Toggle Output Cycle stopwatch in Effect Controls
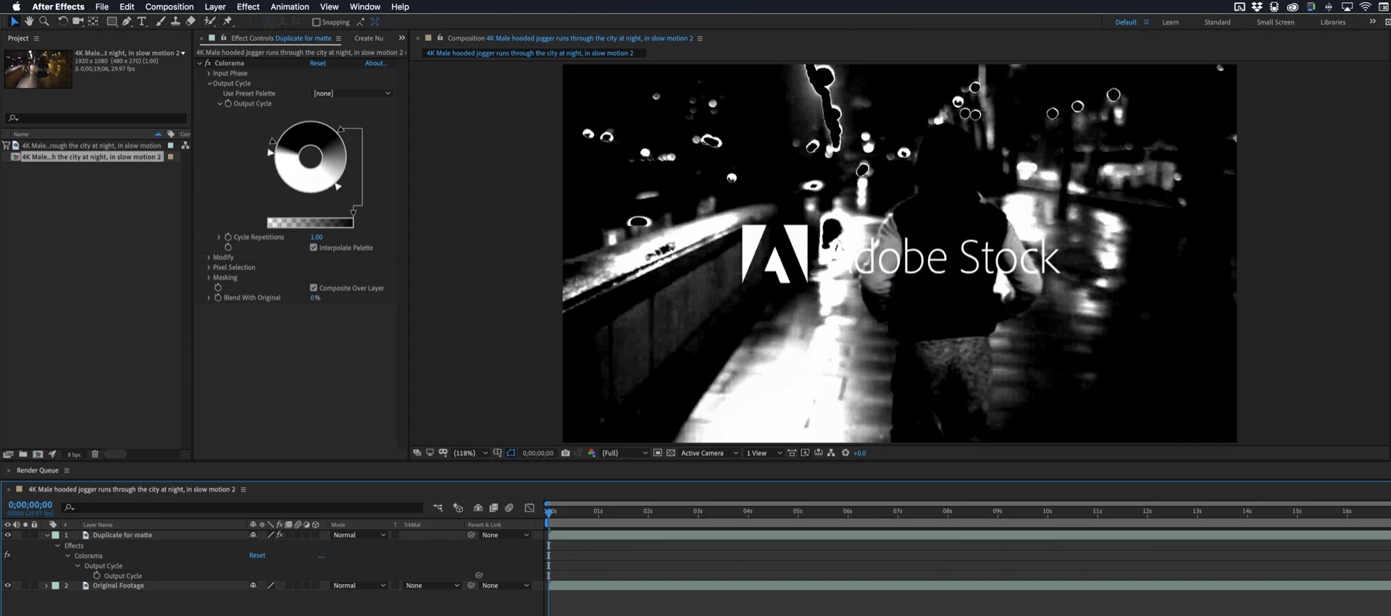 pyautogui.click(x=227, y=104)
